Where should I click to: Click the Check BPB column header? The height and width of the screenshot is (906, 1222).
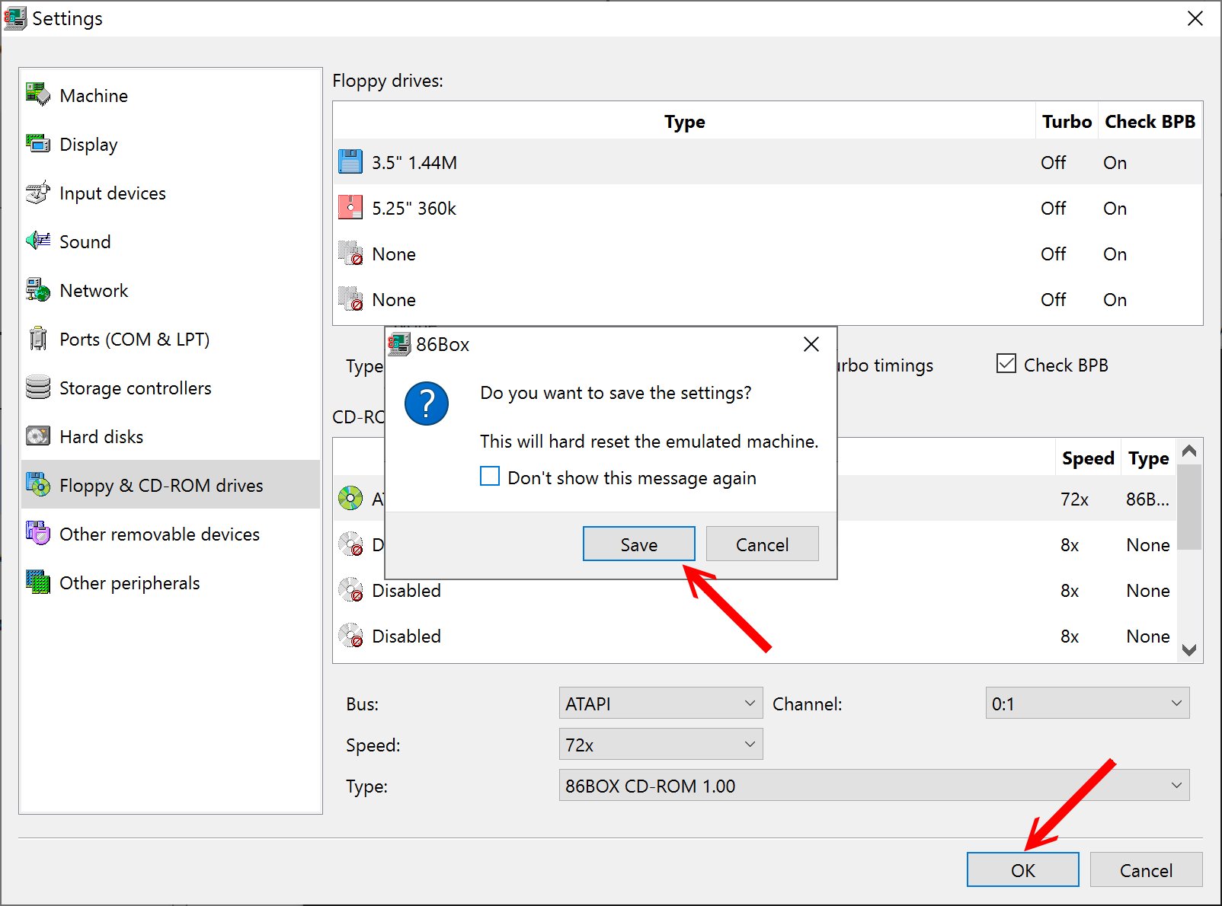tap(1150, 122)
